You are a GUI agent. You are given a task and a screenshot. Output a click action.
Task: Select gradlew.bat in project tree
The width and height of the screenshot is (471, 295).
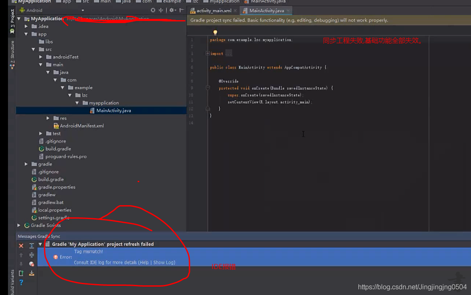click(x=51, y=202)
